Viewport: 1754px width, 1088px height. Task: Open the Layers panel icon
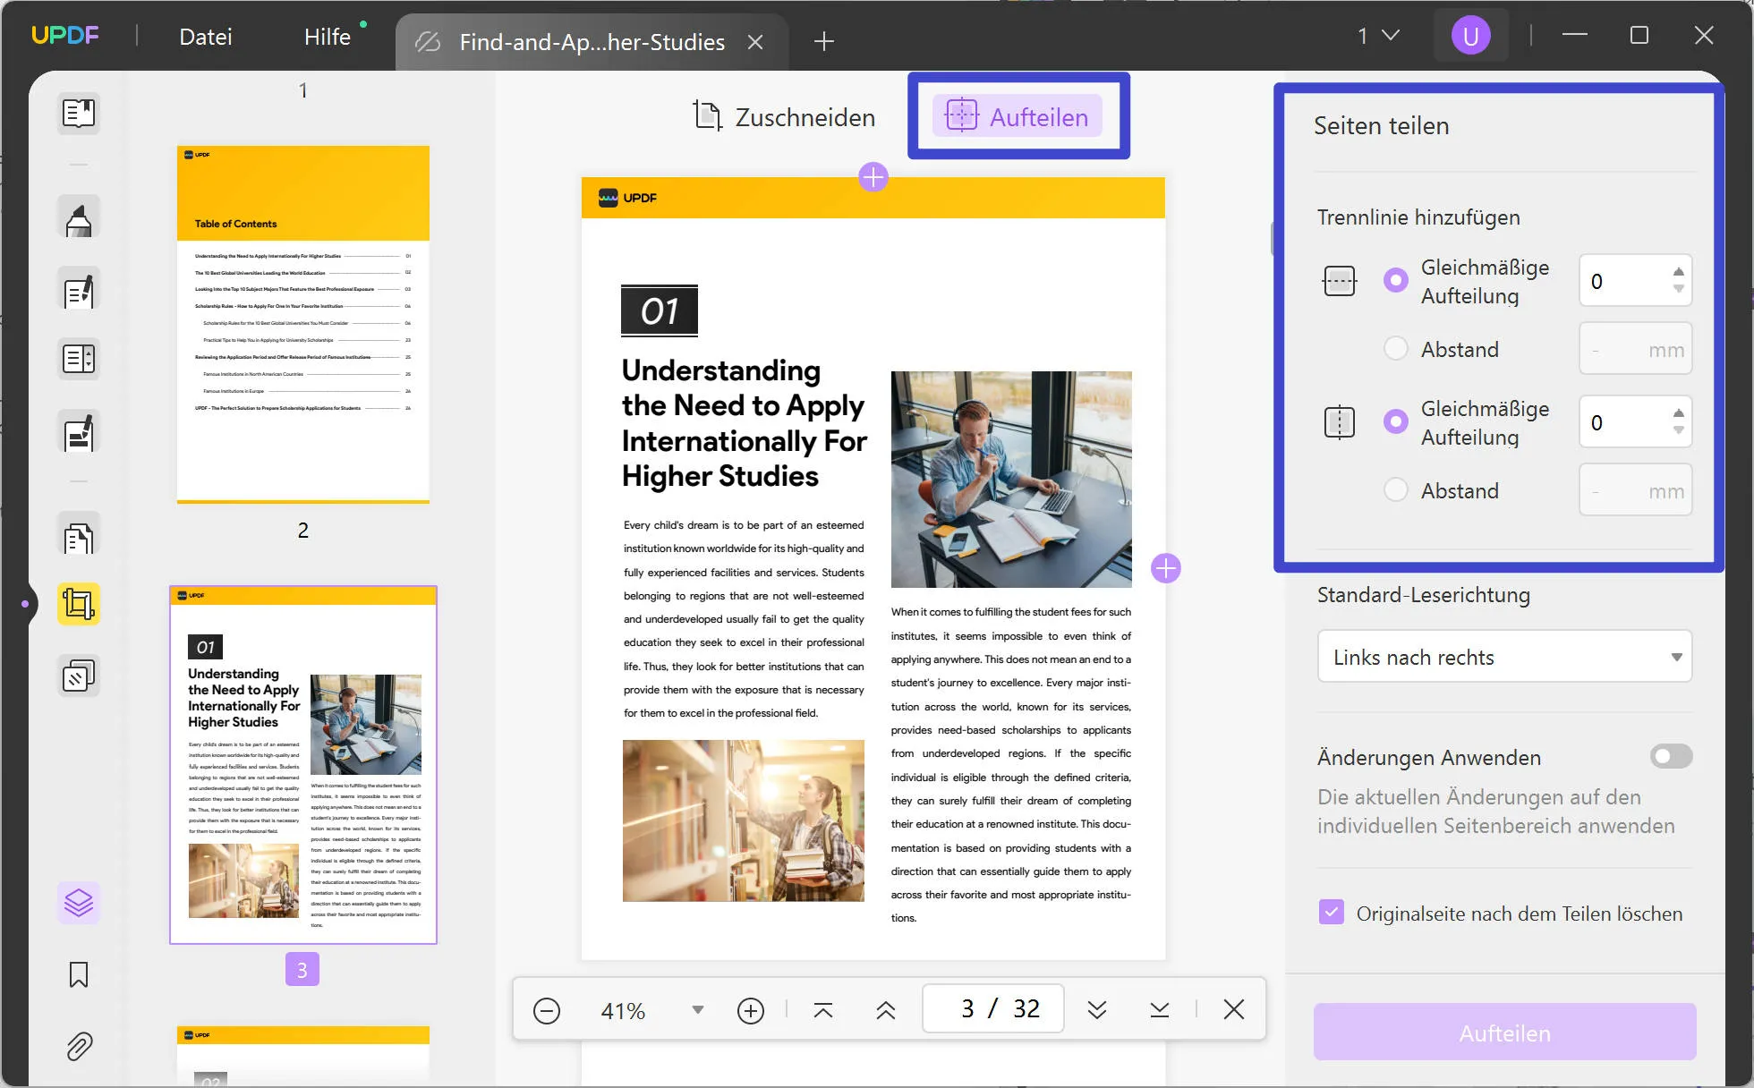(x=79, y=903)
